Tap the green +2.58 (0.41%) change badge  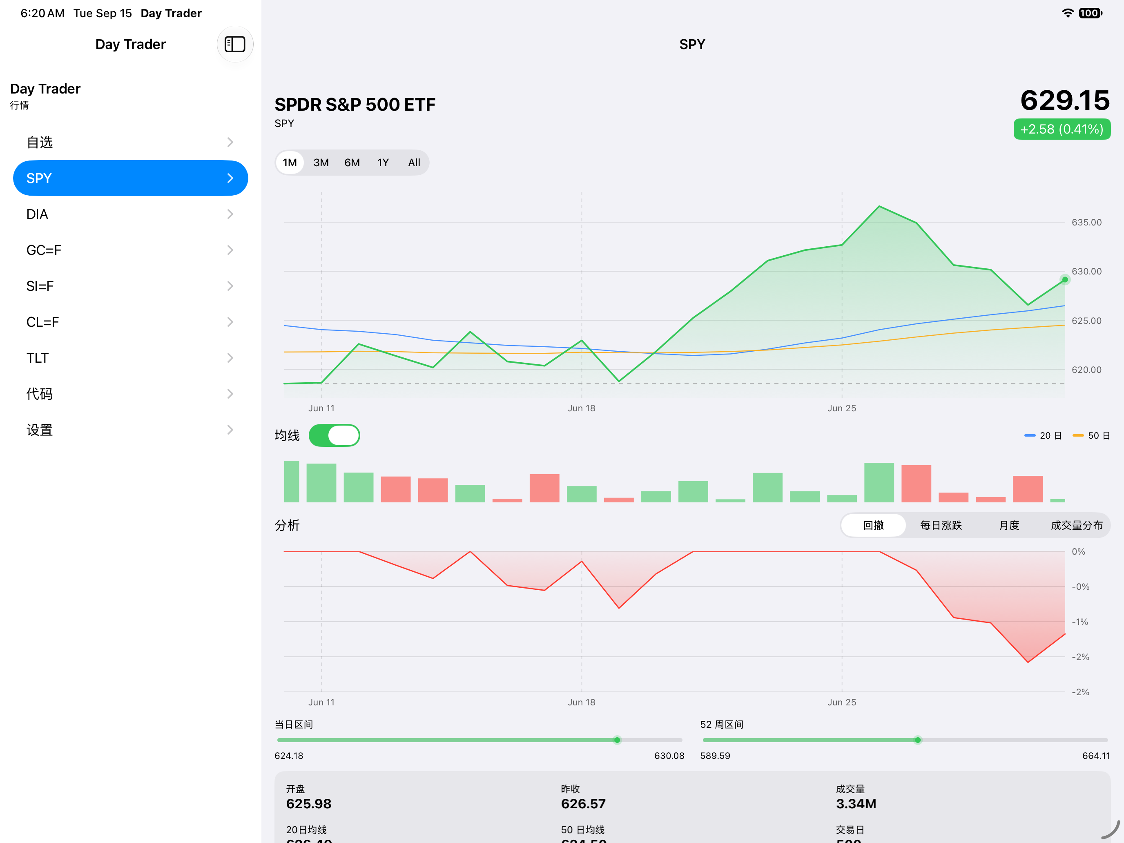[x=1062, y=129]
